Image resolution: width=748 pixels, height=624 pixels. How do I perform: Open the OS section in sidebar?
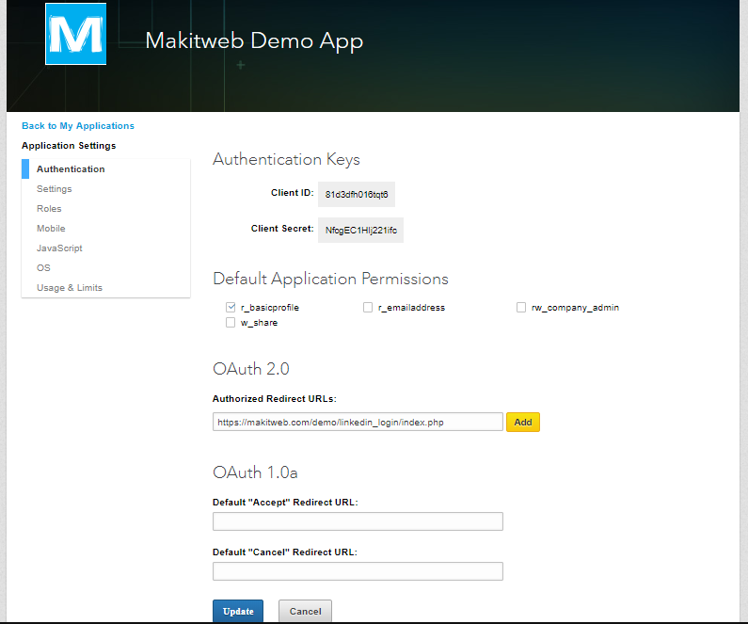(x=43, y=268)
